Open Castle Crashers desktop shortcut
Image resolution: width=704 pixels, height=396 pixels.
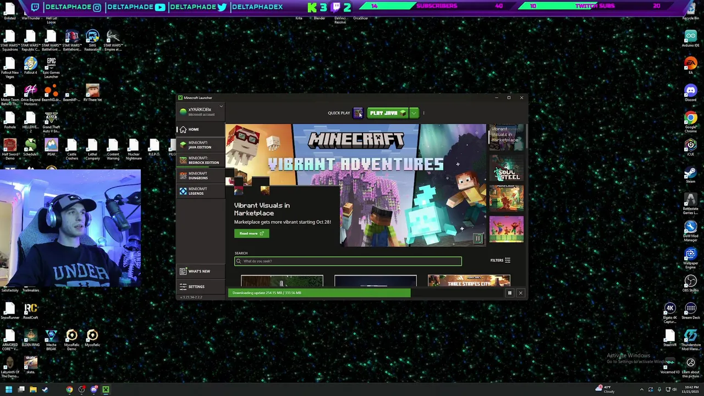[71, 150]
